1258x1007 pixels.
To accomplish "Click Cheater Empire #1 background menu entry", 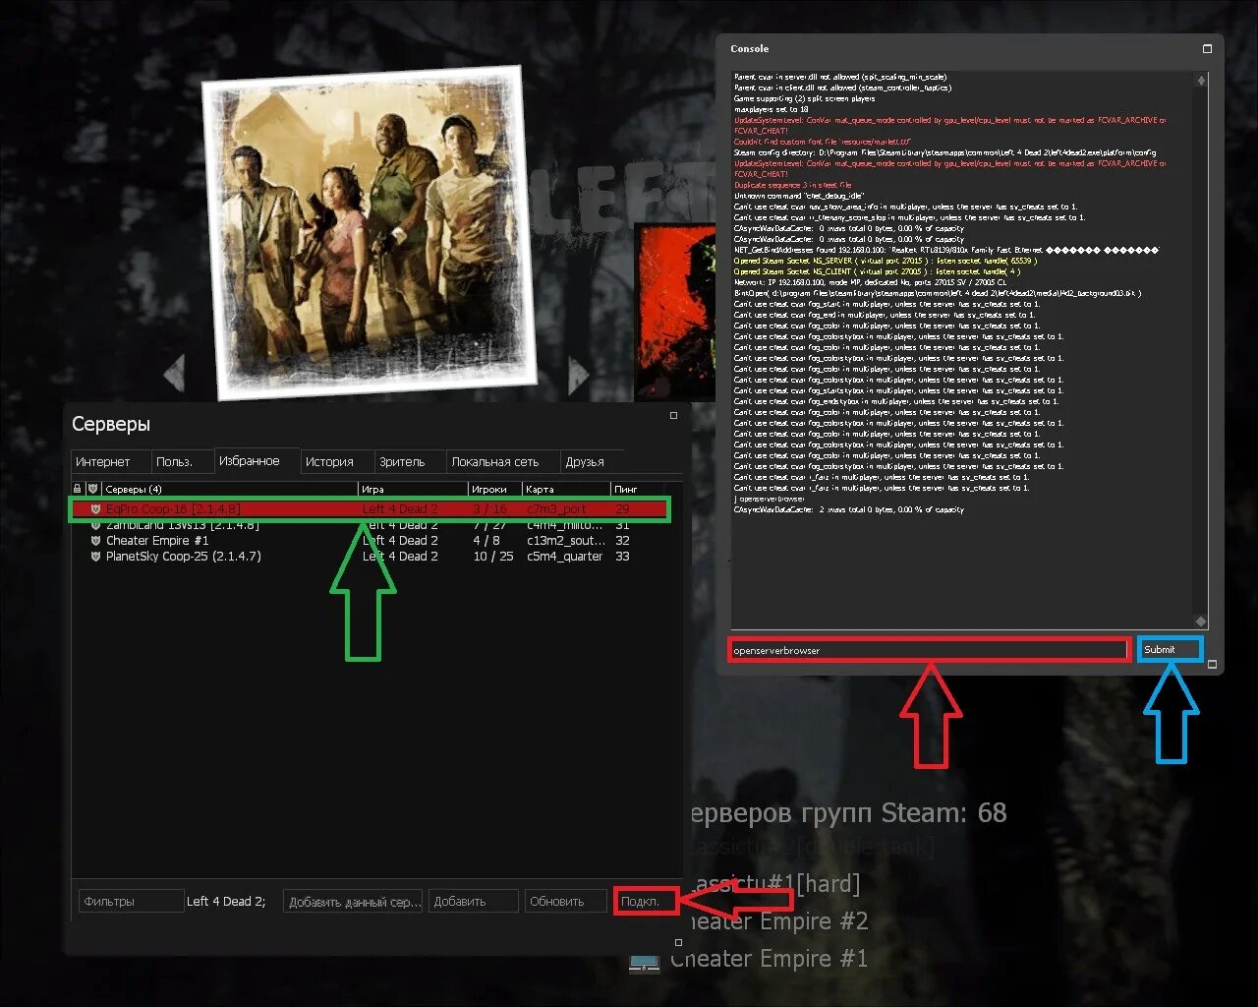I will tap(769, 959).
